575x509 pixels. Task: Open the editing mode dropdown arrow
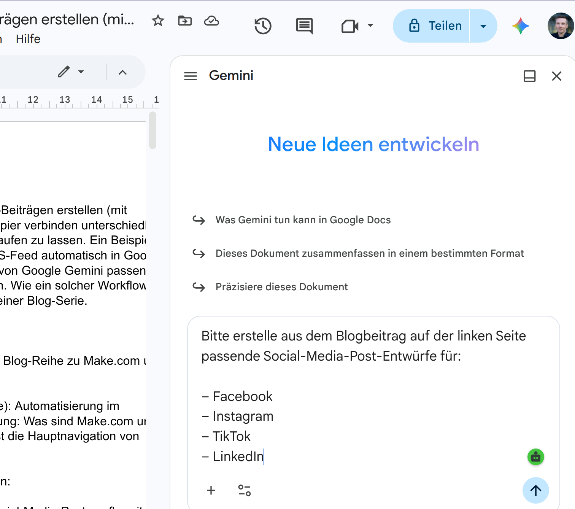coord(81,72)
